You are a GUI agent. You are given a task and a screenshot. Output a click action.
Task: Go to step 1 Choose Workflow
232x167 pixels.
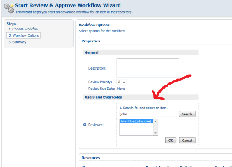23,29
